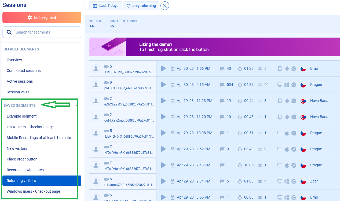Click the flag events icon showing 534

[222, 85]
